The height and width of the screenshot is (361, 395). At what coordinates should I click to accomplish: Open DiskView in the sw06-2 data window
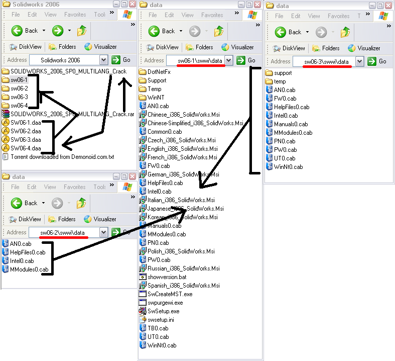point(25,219)
